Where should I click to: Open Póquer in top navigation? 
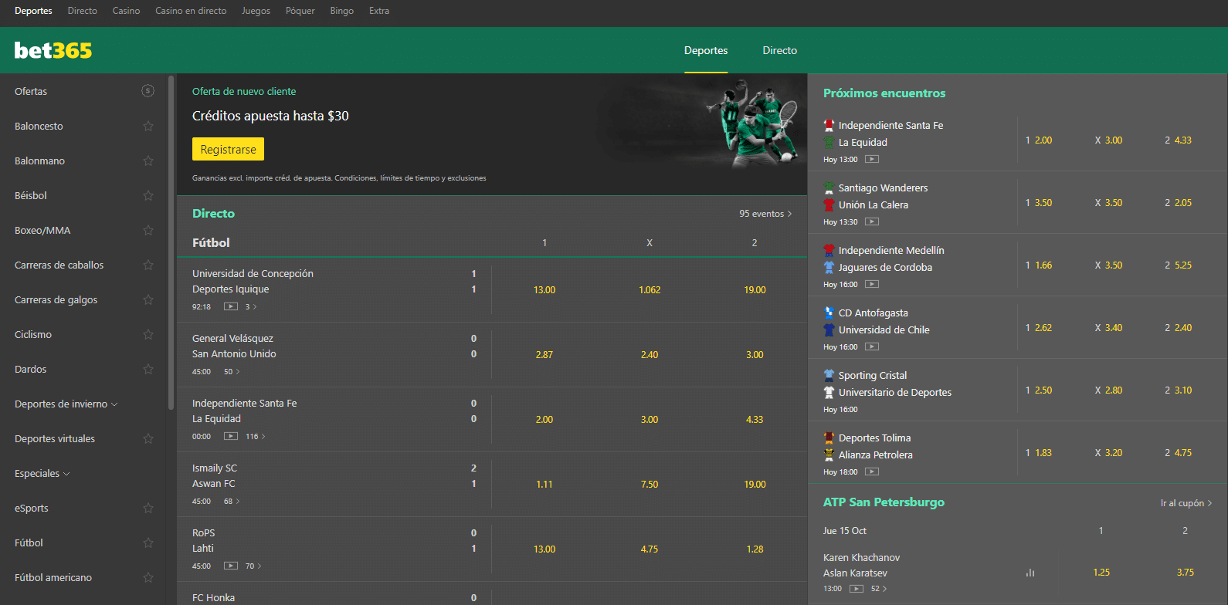pyautogui.click(x=300, y=11)
